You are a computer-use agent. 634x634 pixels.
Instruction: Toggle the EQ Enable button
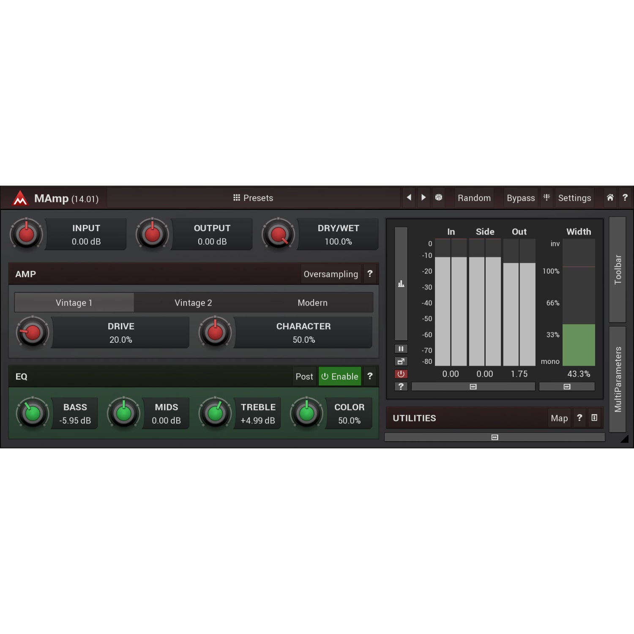[x=340, y=376]
